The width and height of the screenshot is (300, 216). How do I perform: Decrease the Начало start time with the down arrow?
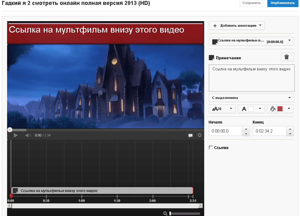click(x=246, y=134)
